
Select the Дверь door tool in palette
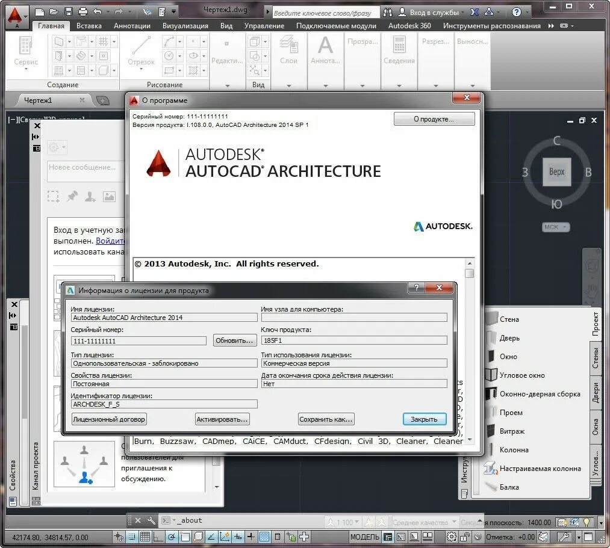(503, 337)
